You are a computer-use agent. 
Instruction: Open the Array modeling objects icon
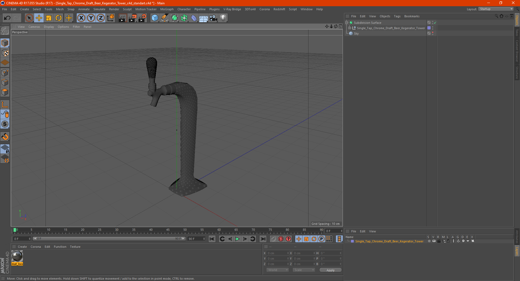point(184,18)
